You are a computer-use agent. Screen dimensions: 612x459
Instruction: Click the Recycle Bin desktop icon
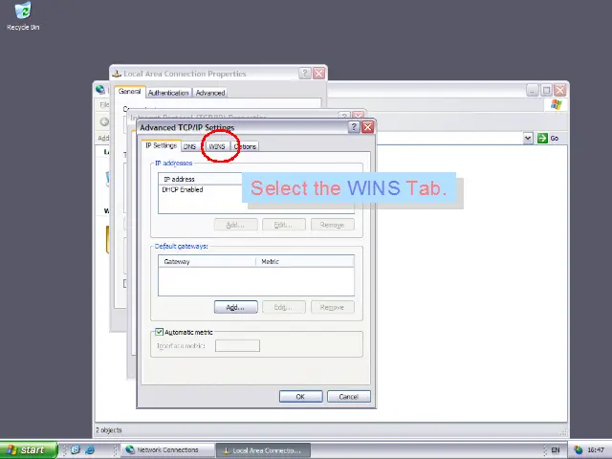tap(22, 13)
